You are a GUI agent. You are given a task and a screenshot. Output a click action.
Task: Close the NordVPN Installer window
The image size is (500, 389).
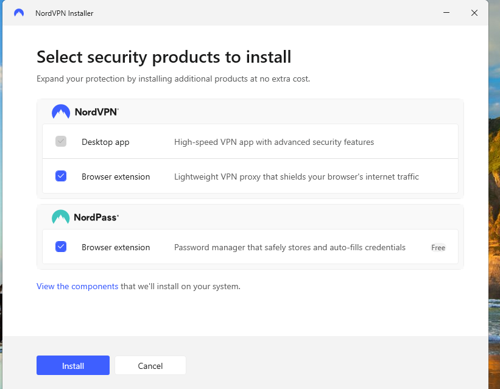(x=474, y=13)
